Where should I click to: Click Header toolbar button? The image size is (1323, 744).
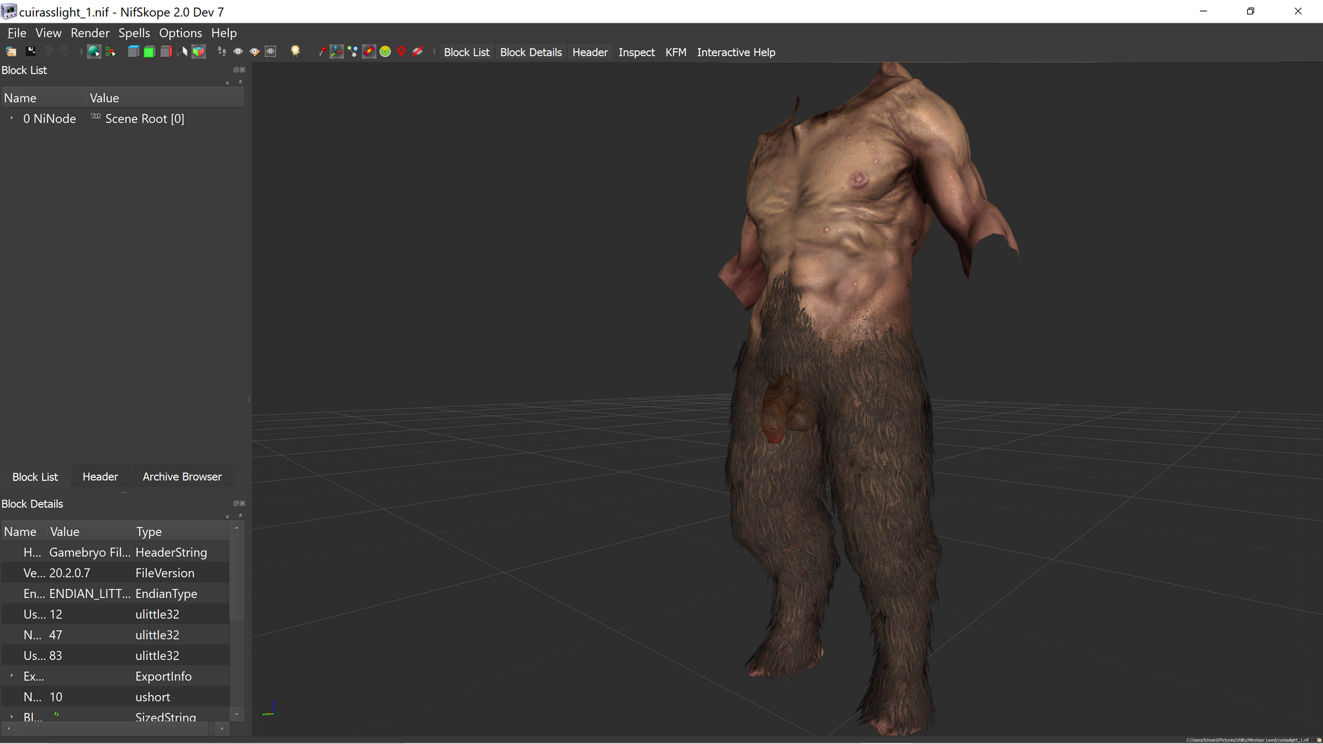point(590,52)
